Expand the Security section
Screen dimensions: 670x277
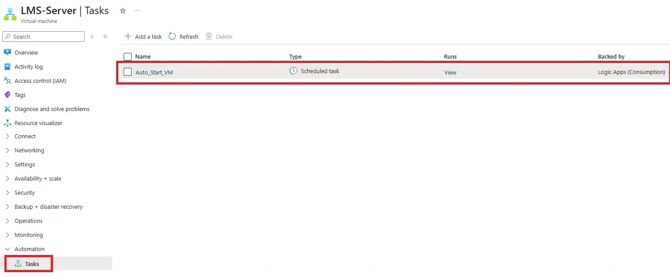tap(8, 192)
